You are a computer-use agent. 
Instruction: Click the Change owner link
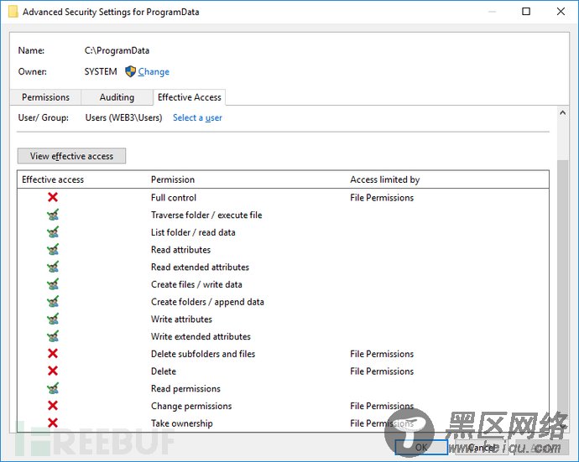(154, 71)
